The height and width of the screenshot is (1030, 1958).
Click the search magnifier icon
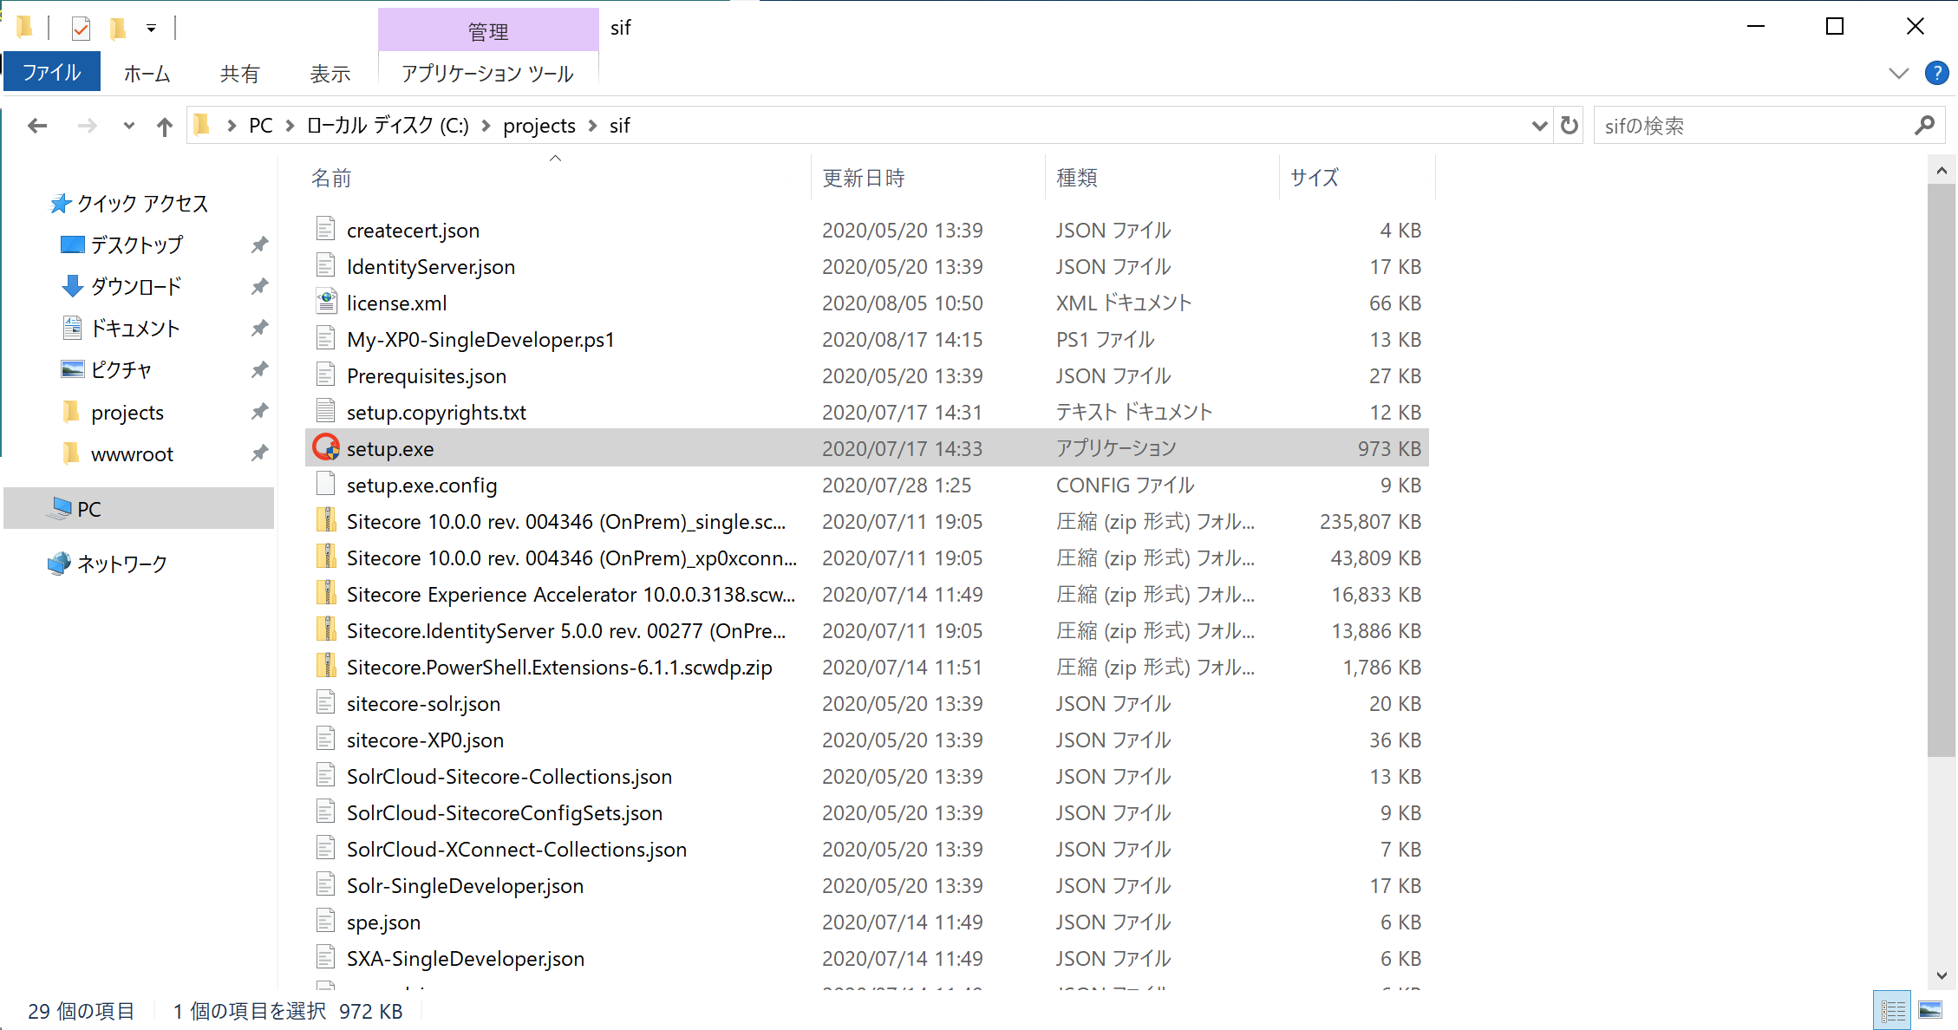coord(1924,126)
